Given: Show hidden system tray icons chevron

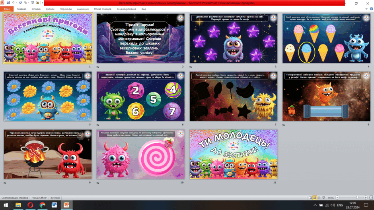Looking at the screenshot, I should 315,205.
